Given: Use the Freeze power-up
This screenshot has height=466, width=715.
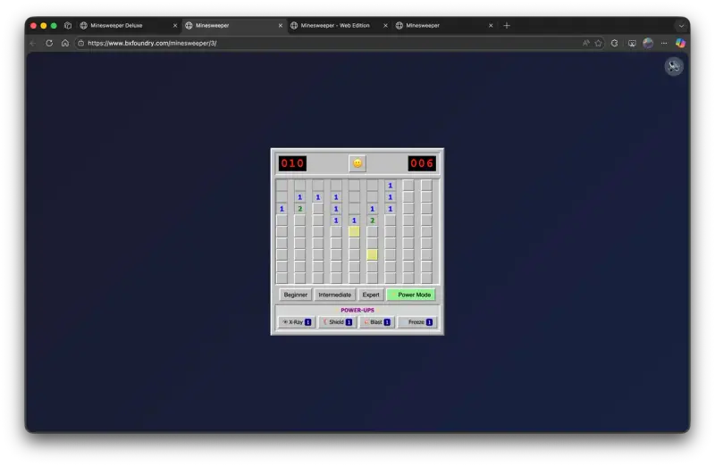Looking at the screenshot, I should 417,322.
